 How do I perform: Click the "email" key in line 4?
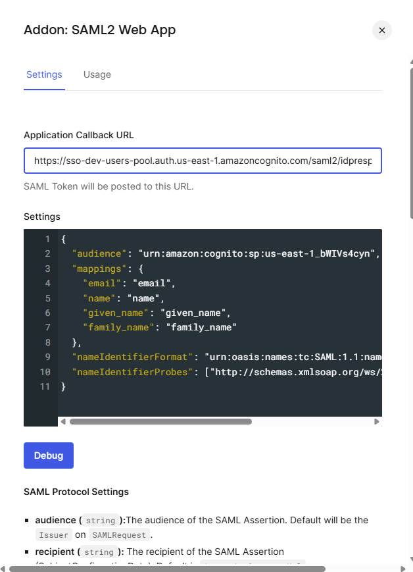pos(101,284)
